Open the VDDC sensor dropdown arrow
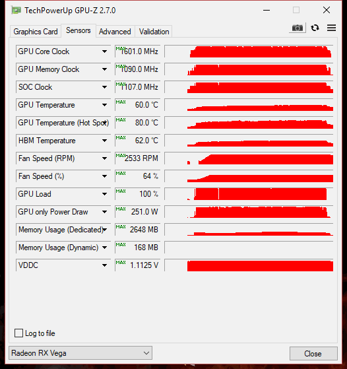347x369 pixels. 104,265
